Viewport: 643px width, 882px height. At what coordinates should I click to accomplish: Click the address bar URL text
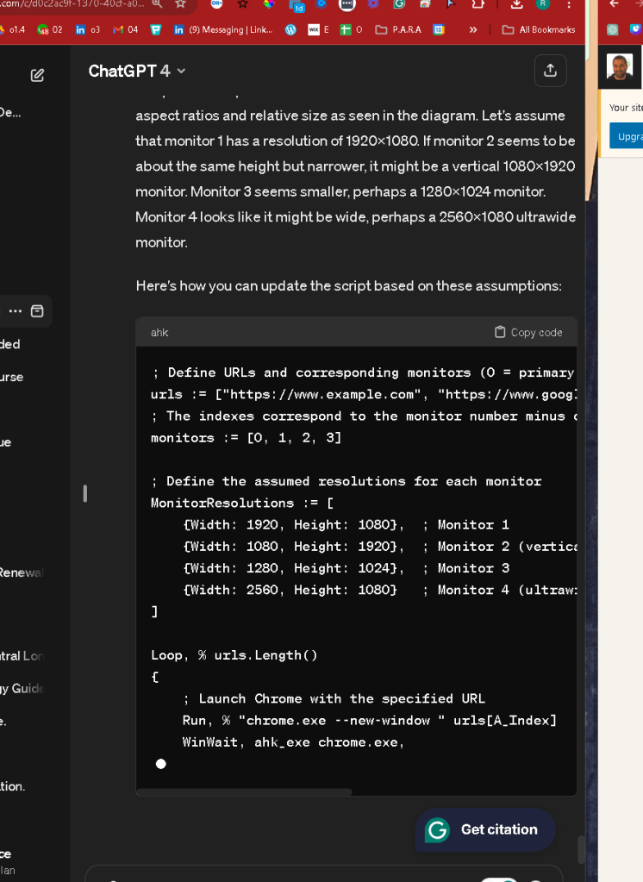click(72, 3)
